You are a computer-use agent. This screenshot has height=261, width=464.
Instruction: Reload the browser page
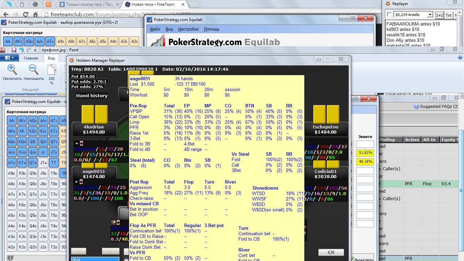click(25, 15)
